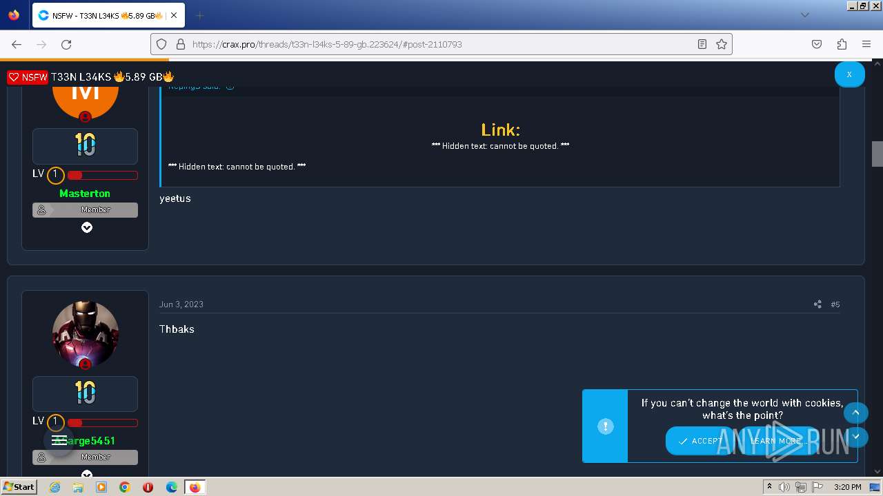Open the Extensions panel

click(x=842, y=44)
